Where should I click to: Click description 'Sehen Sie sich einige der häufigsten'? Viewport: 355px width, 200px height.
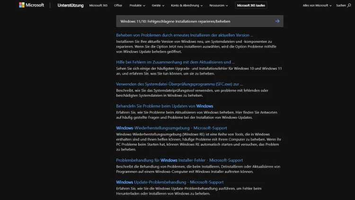click(199, 71)
